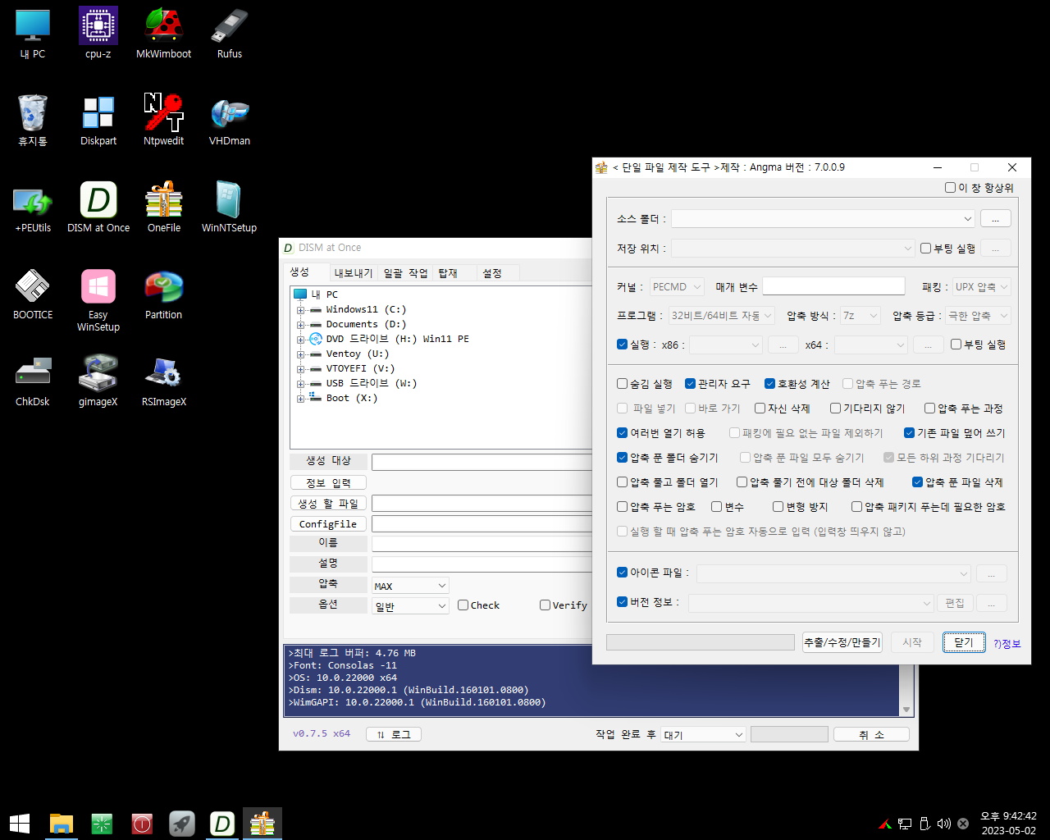
Task: Select the 휴지통 recycle bin icon
Action: 33,120
